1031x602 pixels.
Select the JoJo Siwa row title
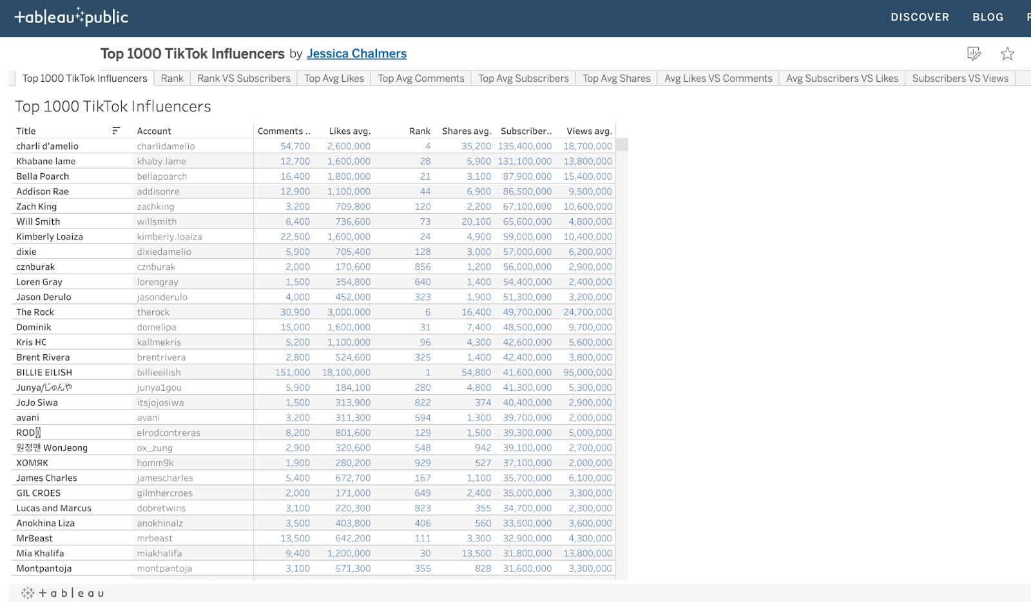37,402
